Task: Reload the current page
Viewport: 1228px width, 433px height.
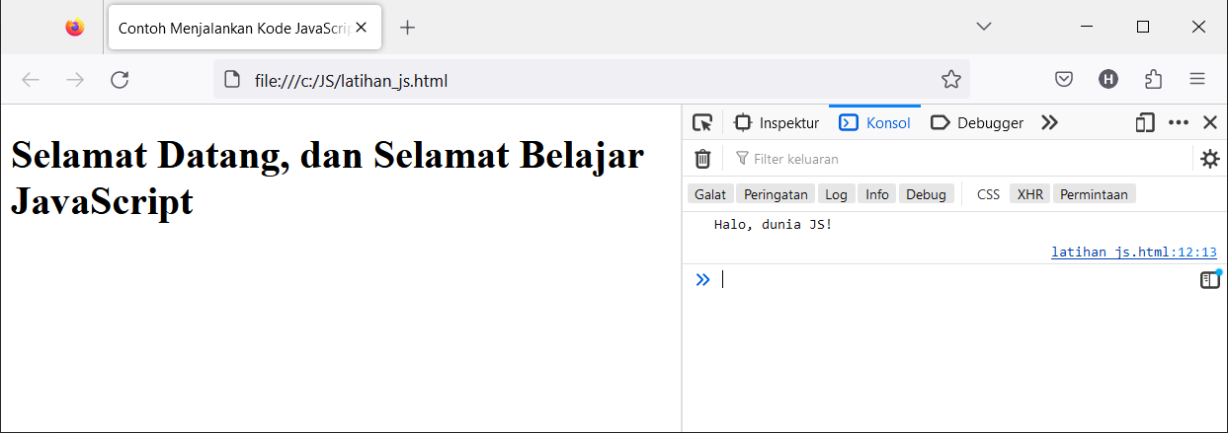Action: 120,80
